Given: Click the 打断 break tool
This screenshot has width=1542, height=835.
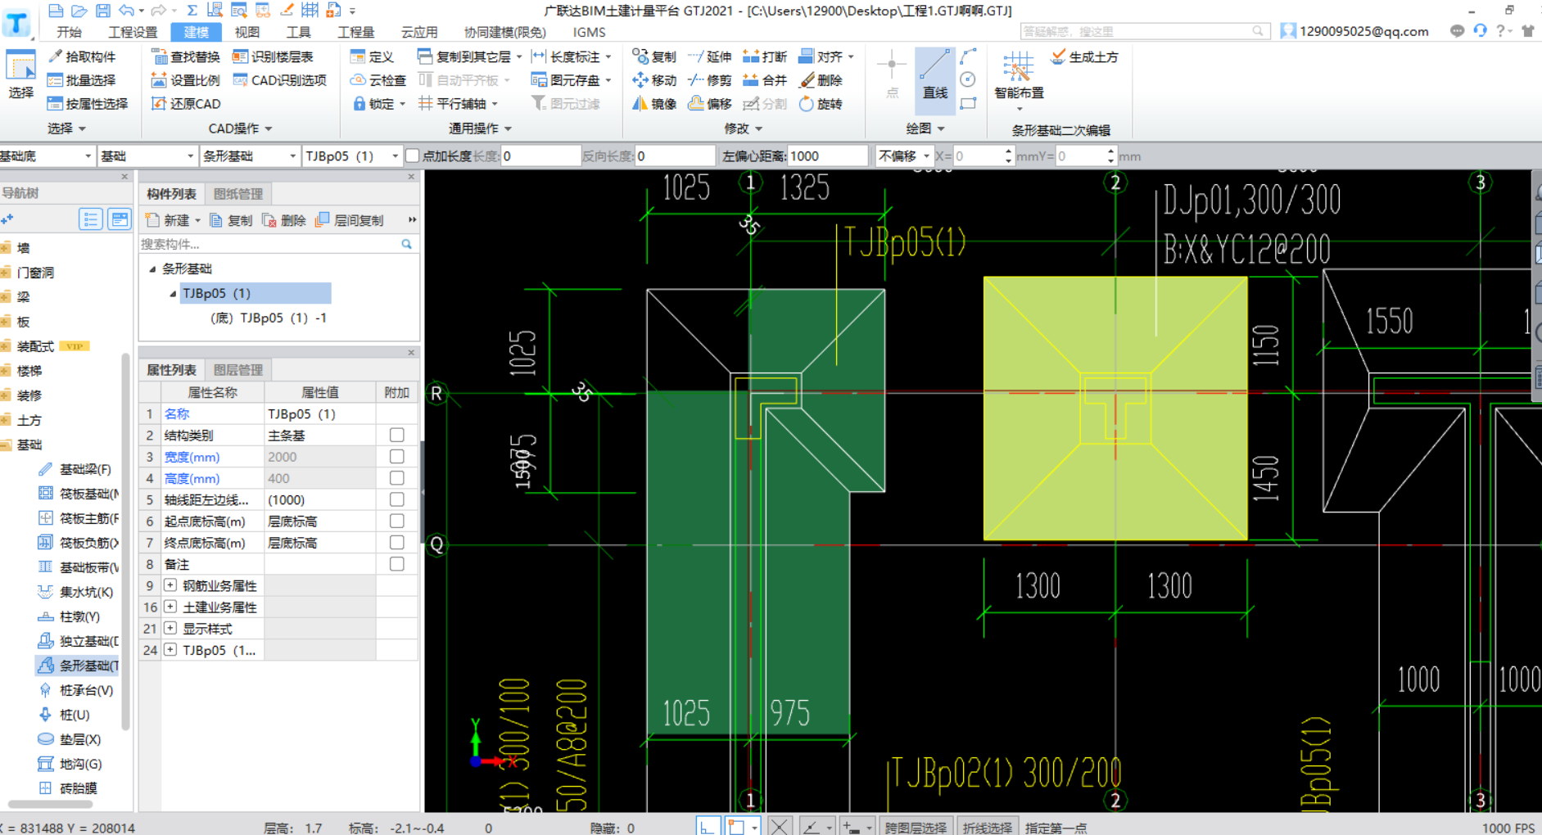Looking at the screenshot, I should (765, 56).
